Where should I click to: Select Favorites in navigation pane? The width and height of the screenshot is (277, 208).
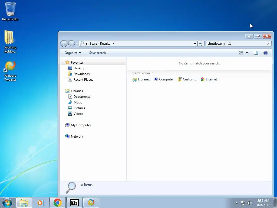pos(93,63)
